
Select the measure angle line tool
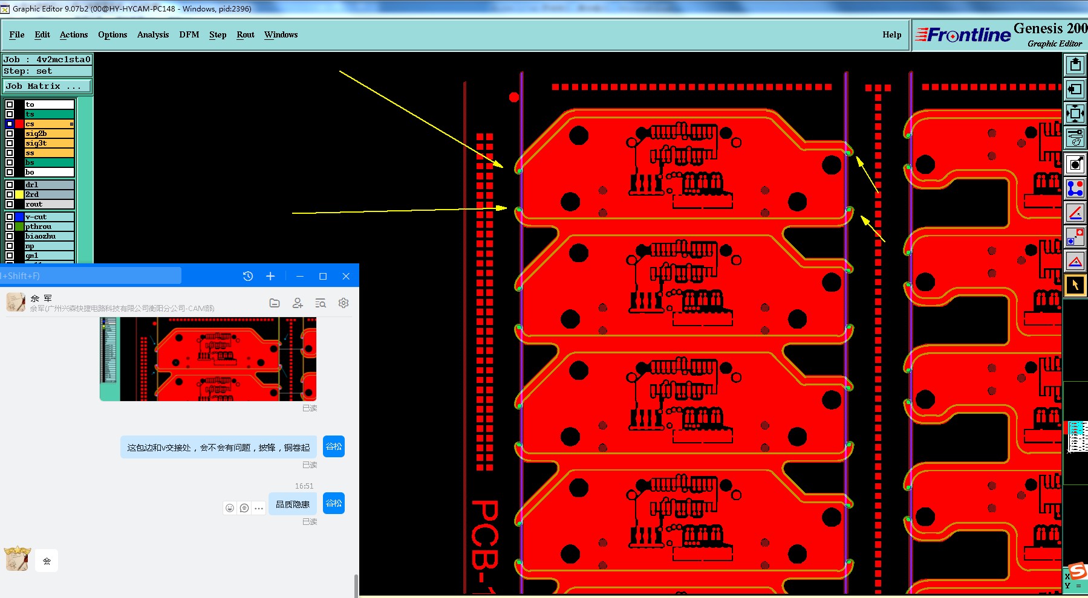coord(1075,213)
